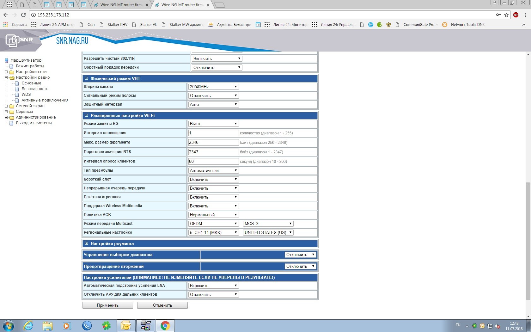Screen dimensions: 531x332
Task: Click the bookmark star icon in address bar
Action: point(506,15)
